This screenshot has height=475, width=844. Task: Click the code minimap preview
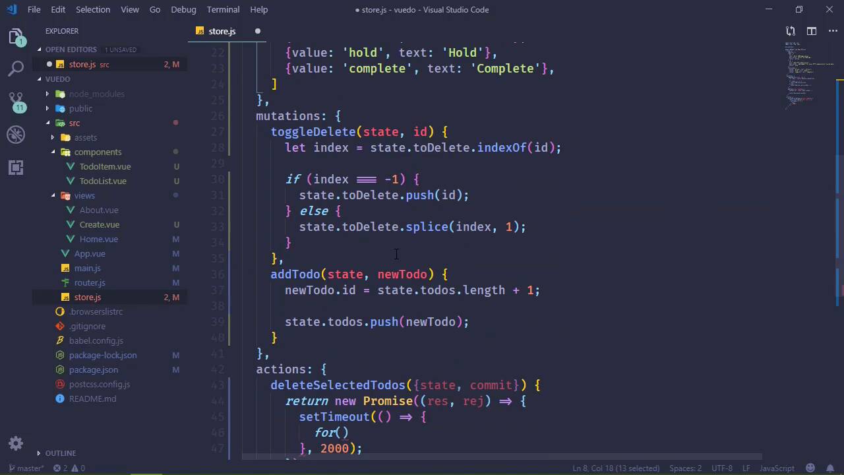[800, 76]
